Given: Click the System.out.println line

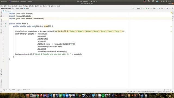Looking at the screenshot, I should coord(48,54).
